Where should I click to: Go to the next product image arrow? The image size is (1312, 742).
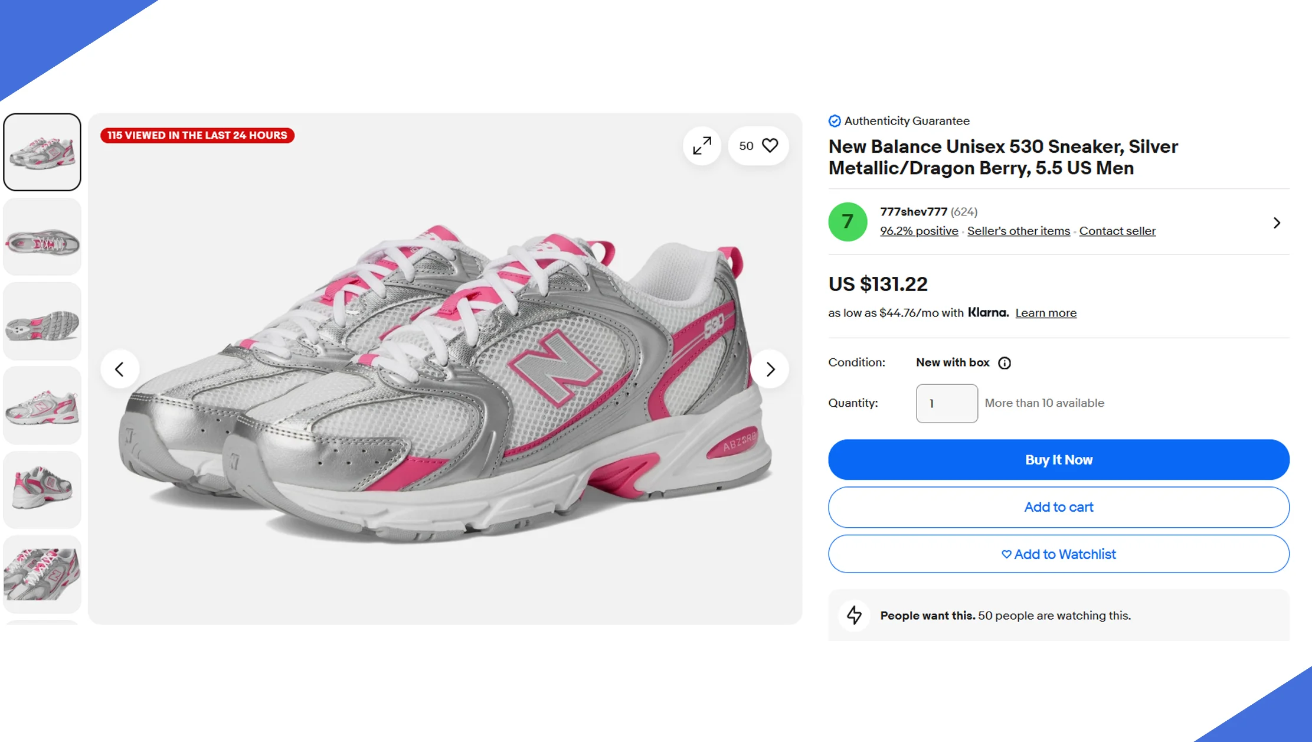click(770, 370)
